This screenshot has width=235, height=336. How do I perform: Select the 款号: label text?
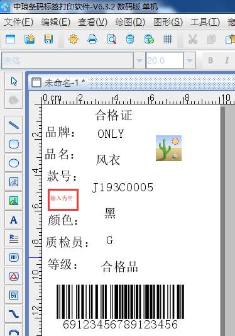(x=62, y=176)
